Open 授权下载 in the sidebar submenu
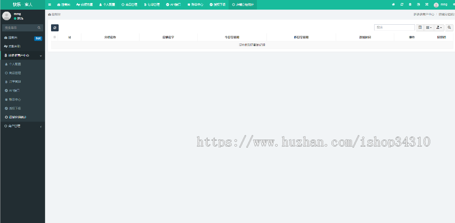 point(22,108)
